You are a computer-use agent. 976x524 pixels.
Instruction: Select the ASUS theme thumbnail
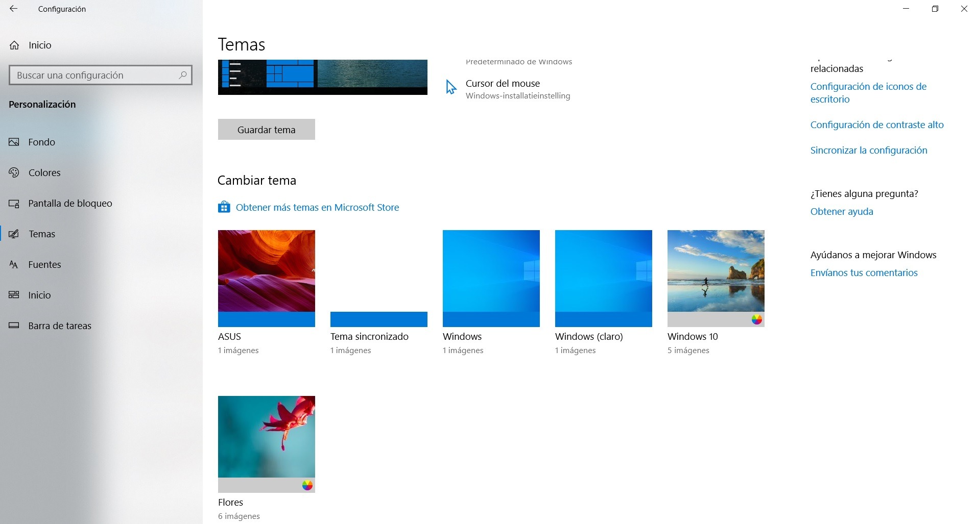click(266, 278)
